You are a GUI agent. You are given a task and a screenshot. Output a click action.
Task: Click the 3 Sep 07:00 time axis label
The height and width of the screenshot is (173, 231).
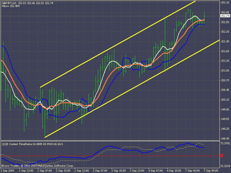100,170
